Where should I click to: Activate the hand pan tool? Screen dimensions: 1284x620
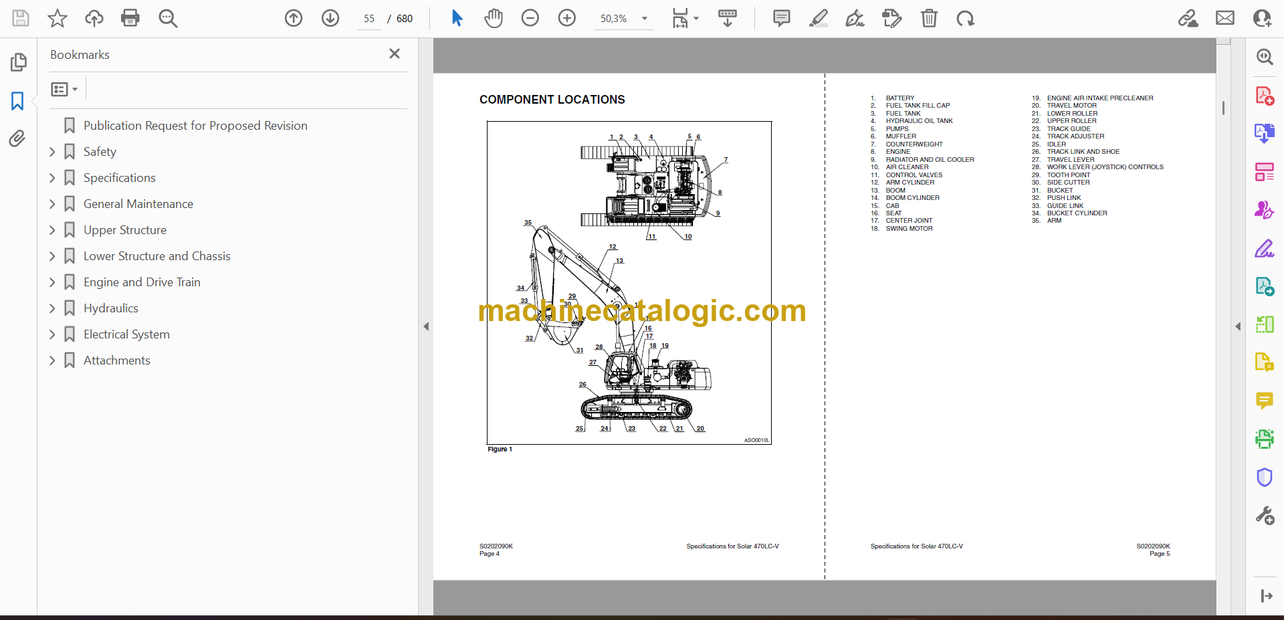[494, 18]
